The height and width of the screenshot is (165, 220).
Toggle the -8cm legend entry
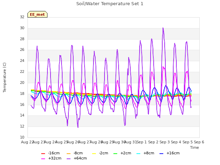(75, 153)
